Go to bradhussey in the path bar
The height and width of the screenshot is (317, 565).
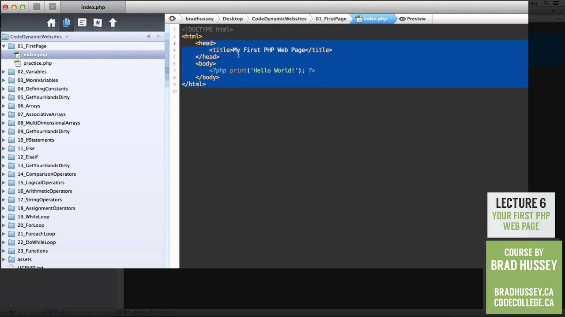coord(200,19)
